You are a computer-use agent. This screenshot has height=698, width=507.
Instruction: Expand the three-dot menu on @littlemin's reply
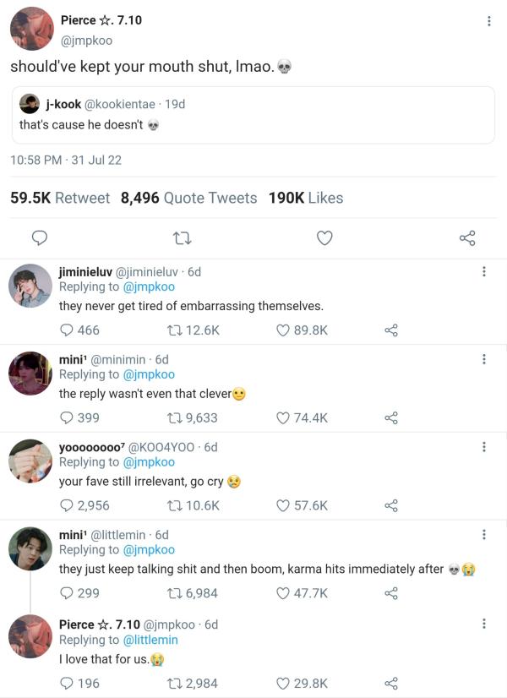click(484, 535)
